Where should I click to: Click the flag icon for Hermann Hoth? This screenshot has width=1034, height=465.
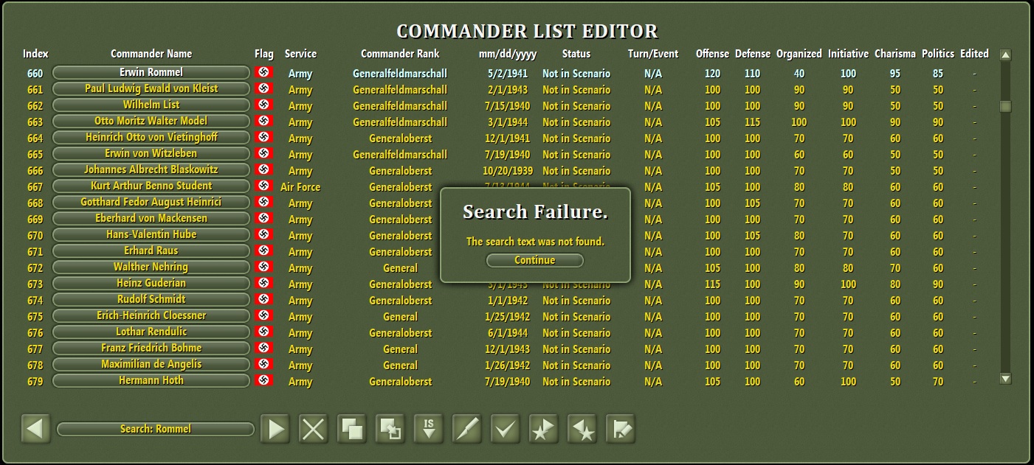[264, 380]
